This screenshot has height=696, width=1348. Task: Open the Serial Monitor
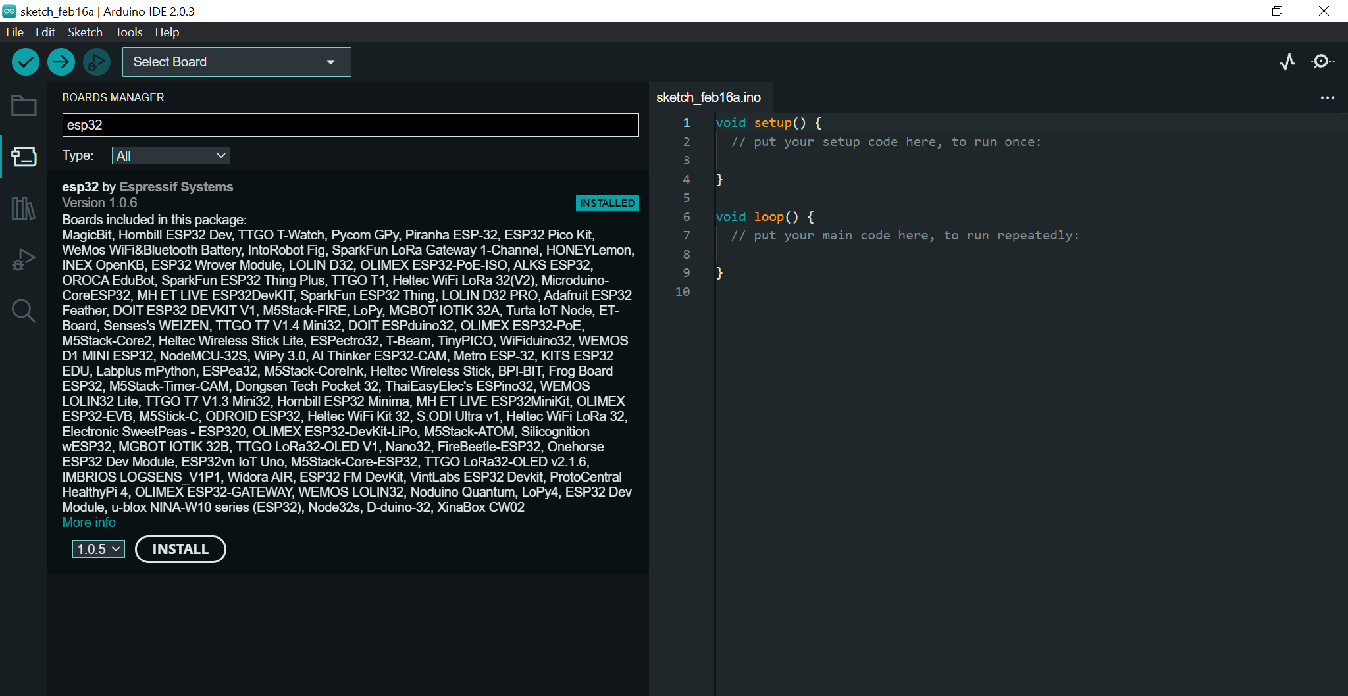(x=1322, y=62)
